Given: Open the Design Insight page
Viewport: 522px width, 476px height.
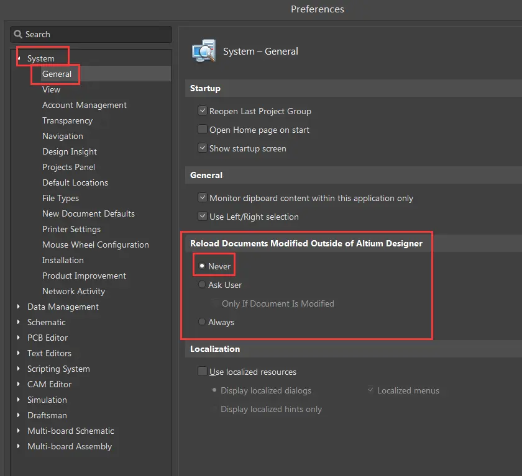Looking at the screenshot, I should 70,151.
